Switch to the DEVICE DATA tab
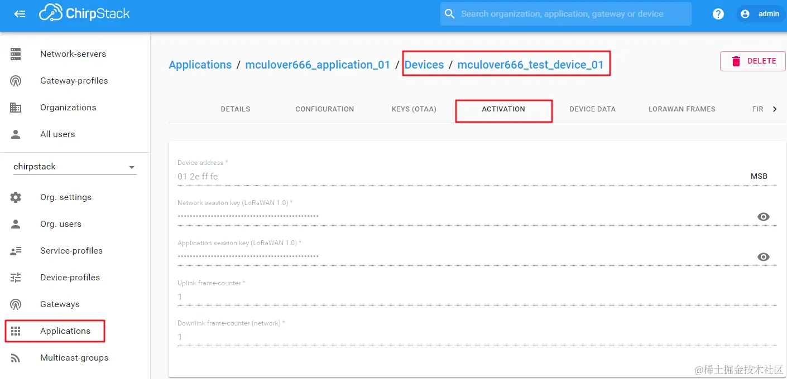Image resolution: width=787 pixels, height=379 pixels. coord(593,109)
